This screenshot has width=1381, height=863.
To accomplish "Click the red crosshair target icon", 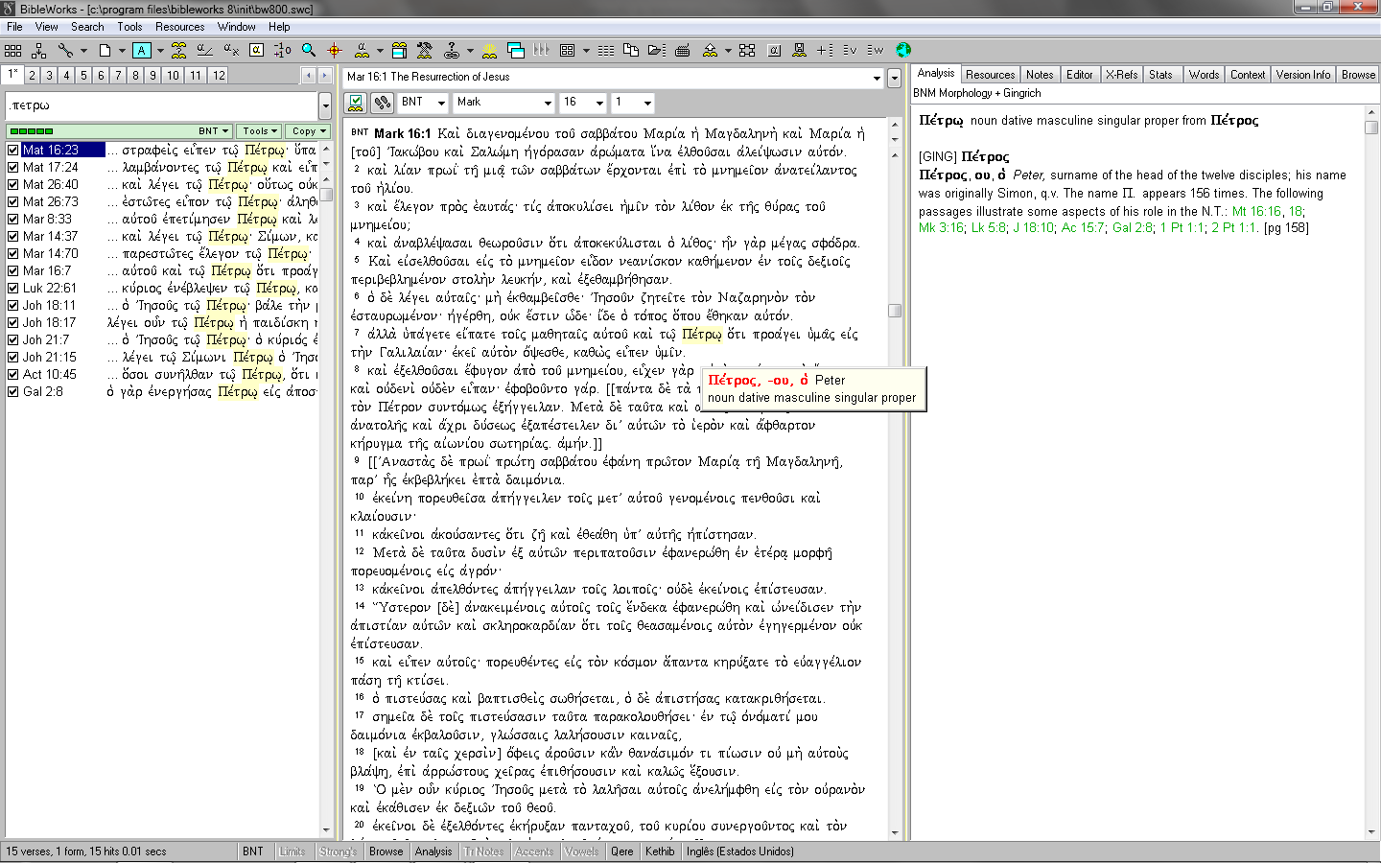I will click(x=335, y=50).
